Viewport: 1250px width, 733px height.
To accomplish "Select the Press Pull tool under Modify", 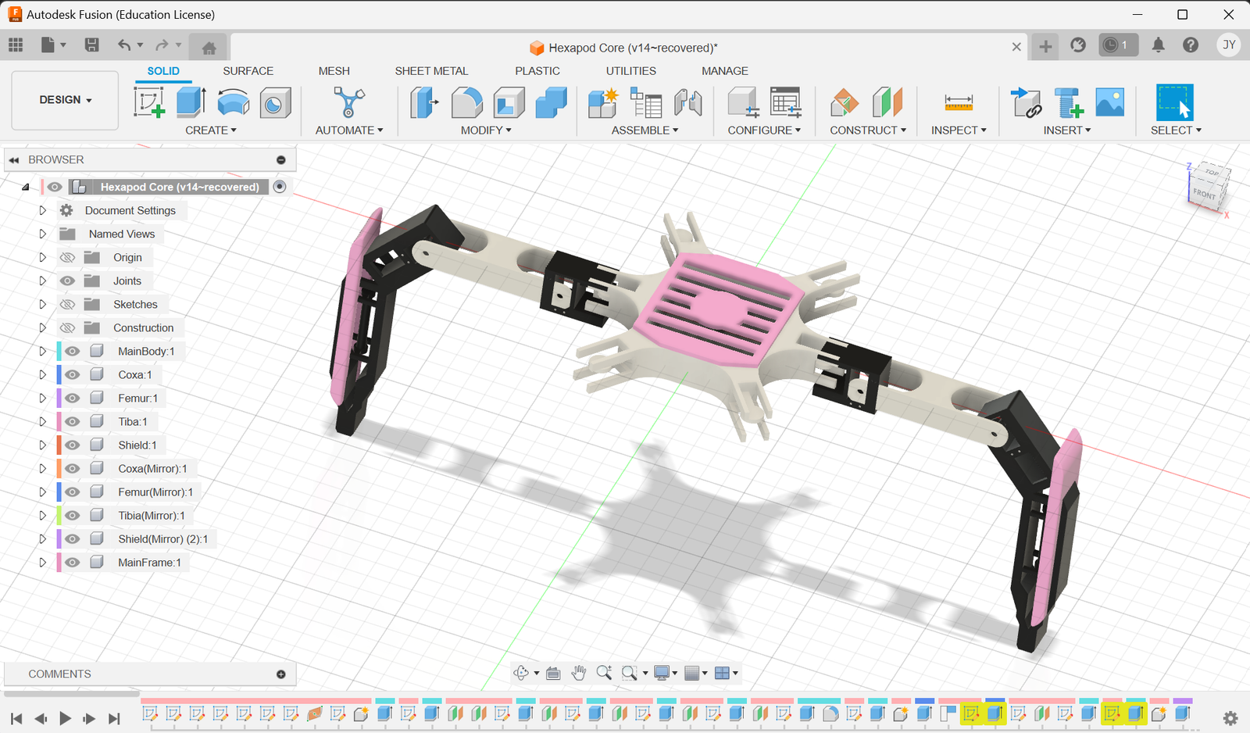I will pos(423,102).
